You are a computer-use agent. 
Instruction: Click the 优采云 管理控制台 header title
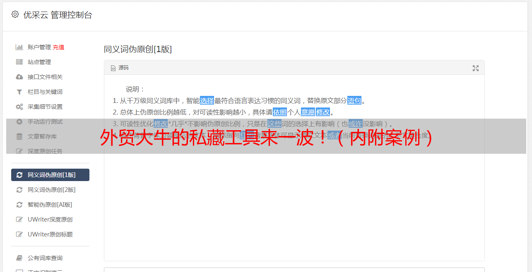pyautogui.click(x=58, y=15)
